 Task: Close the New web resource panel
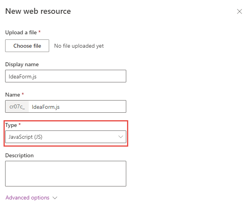pyautogui.click(x=240, y=11)
